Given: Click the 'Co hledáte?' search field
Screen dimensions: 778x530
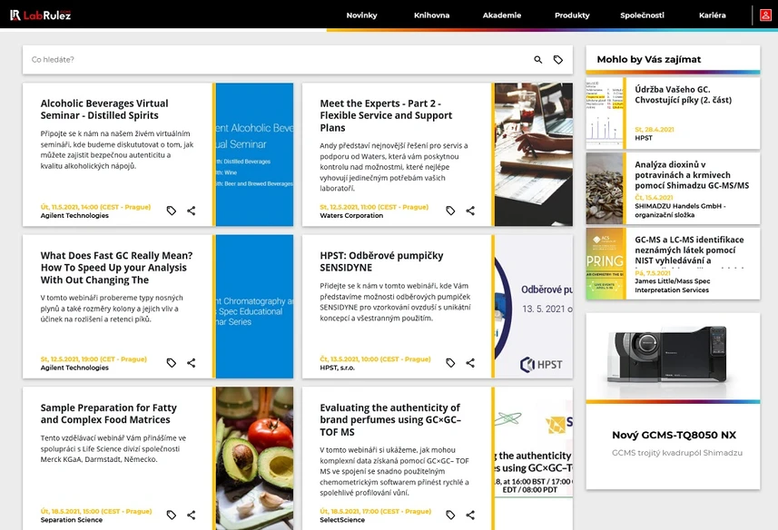Looking at the screenshot, I should point(272,60).
